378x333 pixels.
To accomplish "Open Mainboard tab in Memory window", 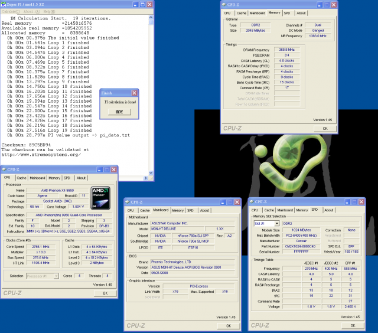I will point(258,13).
